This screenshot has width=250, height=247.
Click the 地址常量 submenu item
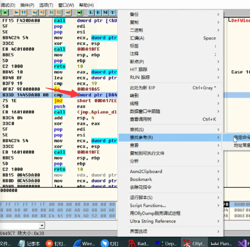click(236, 145)
